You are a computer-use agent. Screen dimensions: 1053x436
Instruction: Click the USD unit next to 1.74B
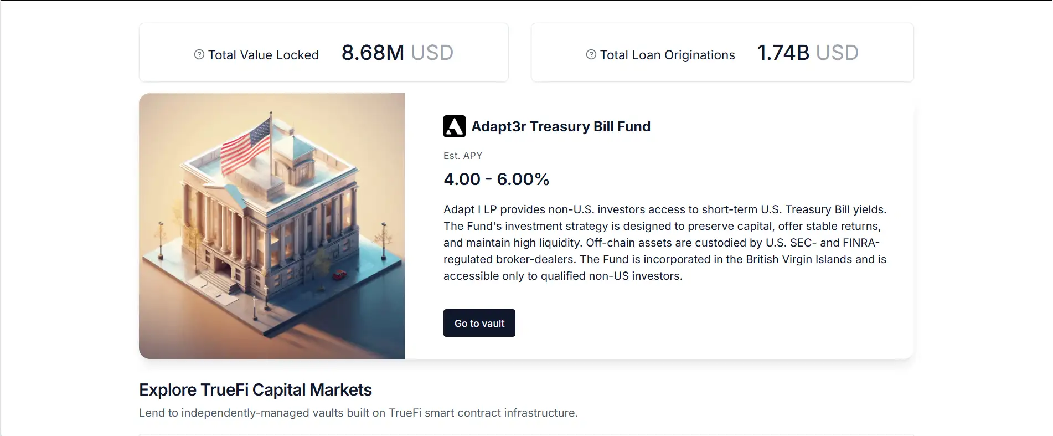click(837, 53)
